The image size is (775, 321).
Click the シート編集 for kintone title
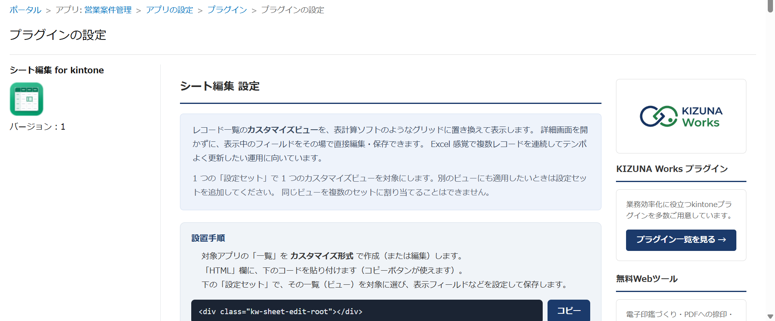coord(57,70)
